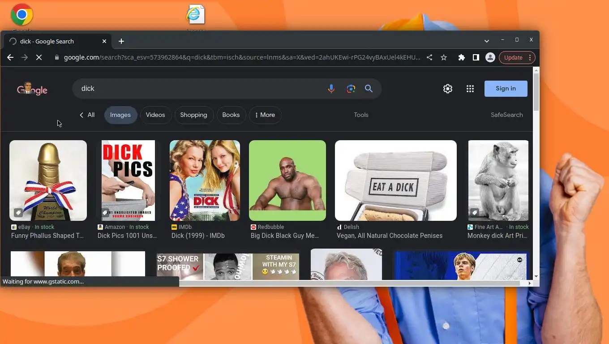Open the S7 Shower Proofed meme thumbnail

point(228,267)
